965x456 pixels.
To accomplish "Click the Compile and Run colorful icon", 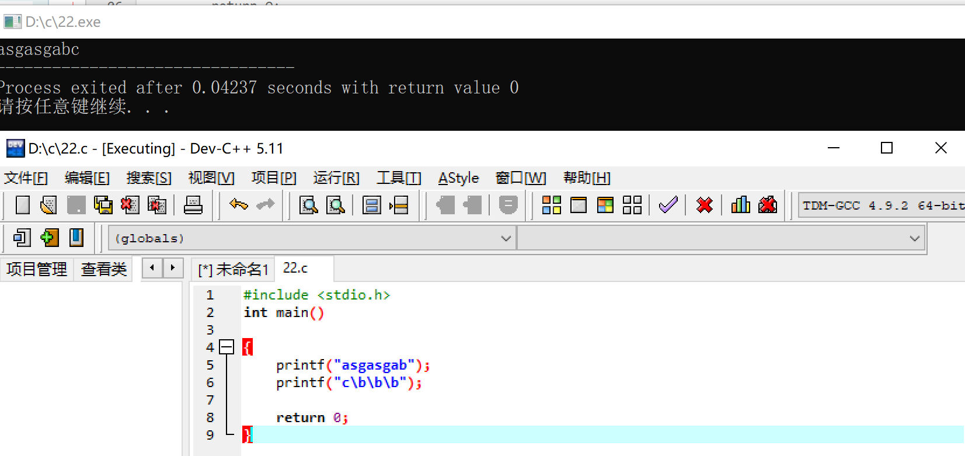I will click(x=605, y=205).
